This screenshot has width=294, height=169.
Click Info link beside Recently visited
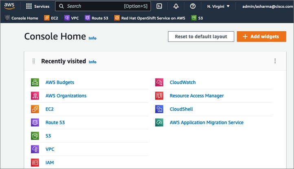(92, 62)
